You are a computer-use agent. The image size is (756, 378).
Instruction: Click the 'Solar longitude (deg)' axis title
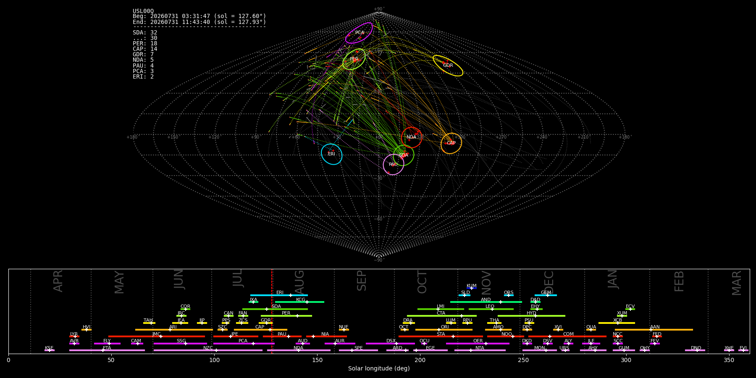click(x=379, y=368)
